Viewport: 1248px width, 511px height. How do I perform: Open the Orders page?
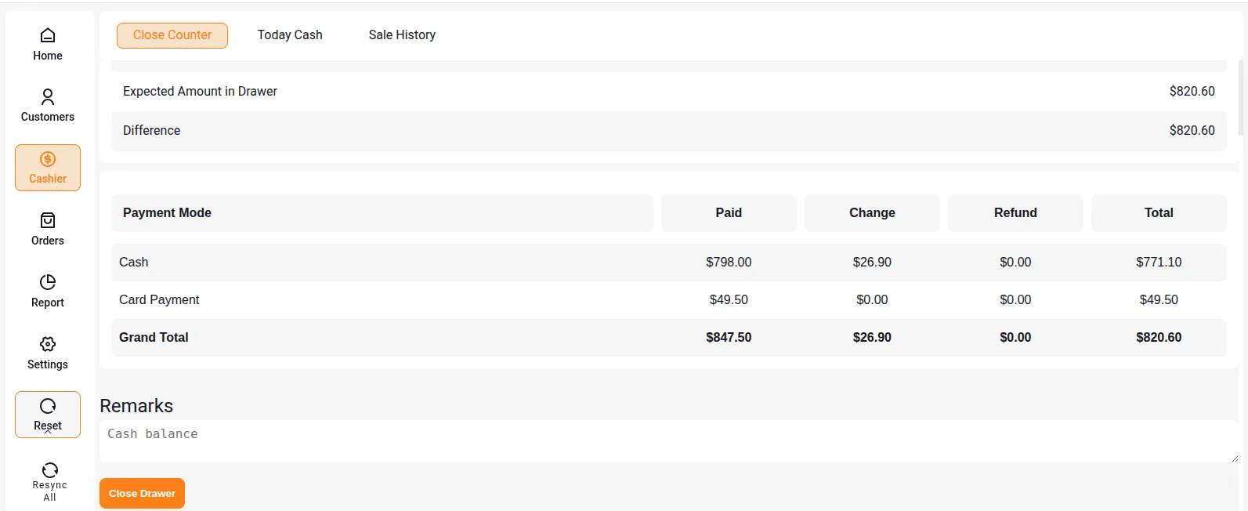[x=48, y=229]
